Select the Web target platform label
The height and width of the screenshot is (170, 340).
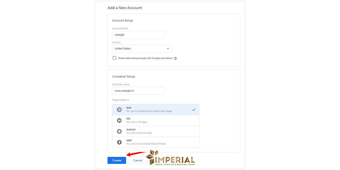(x=129, y=108)
